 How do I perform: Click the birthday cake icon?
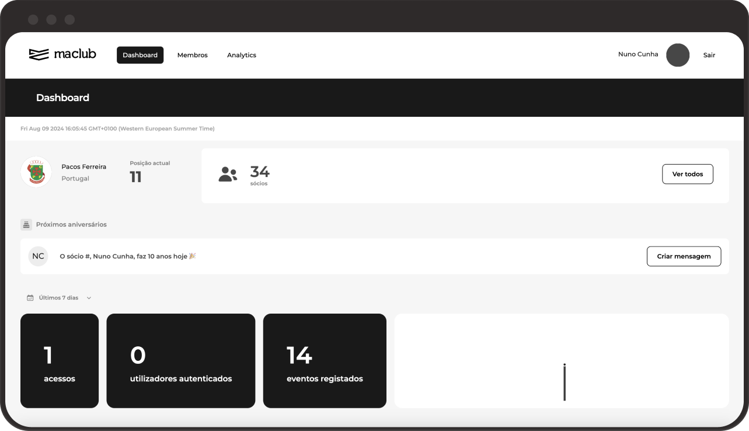pos(26,224)
